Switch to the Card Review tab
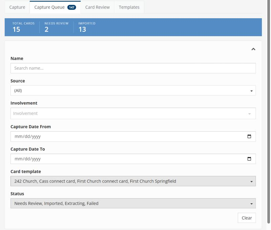The image size is (271, 230). 97,7
